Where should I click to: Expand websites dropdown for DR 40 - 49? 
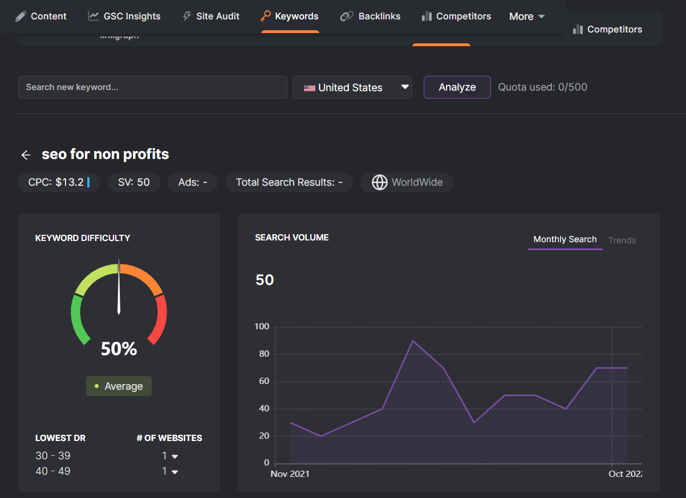174,472
